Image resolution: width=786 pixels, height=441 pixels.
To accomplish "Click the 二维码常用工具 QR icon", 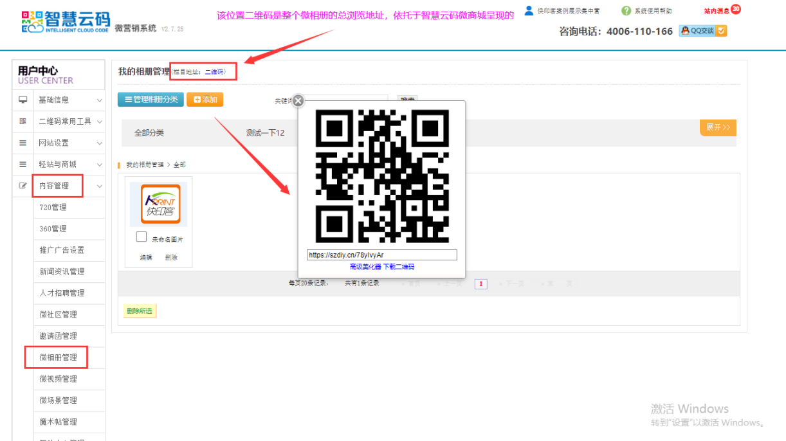I will click(23, 122).
